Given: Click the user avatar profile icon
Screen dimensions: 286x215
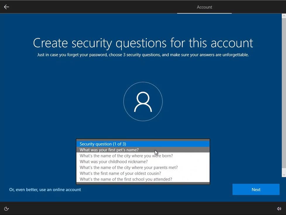Looking at the screenshot, I should tap(143, 102).
